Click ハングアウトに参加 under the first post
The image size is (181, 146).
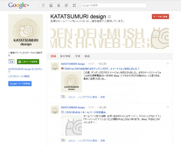click(x=88, y=97)
